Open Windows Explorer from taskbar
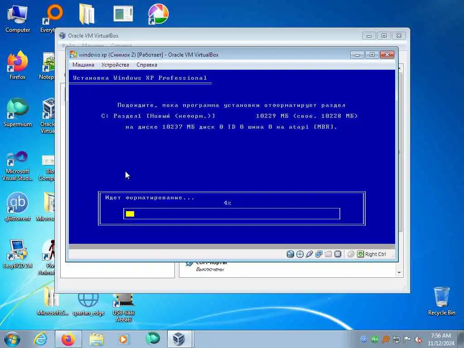 [x=97, y=339]
